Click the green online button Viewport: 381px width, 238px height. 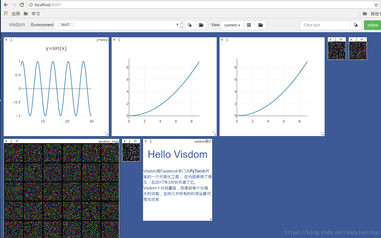(x=373, y=25)
